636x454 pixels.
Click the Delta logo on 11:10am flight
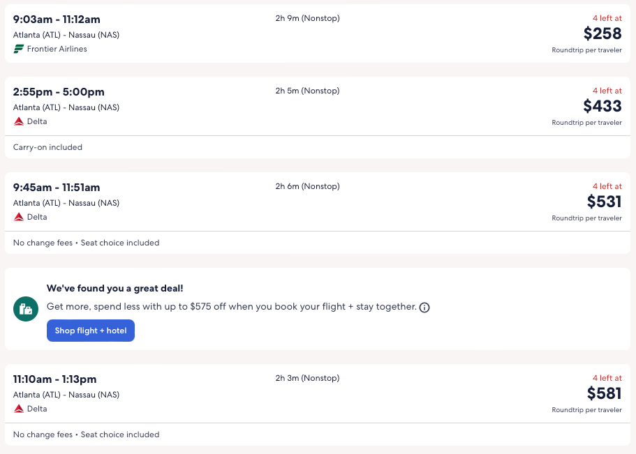pos(19,409)
